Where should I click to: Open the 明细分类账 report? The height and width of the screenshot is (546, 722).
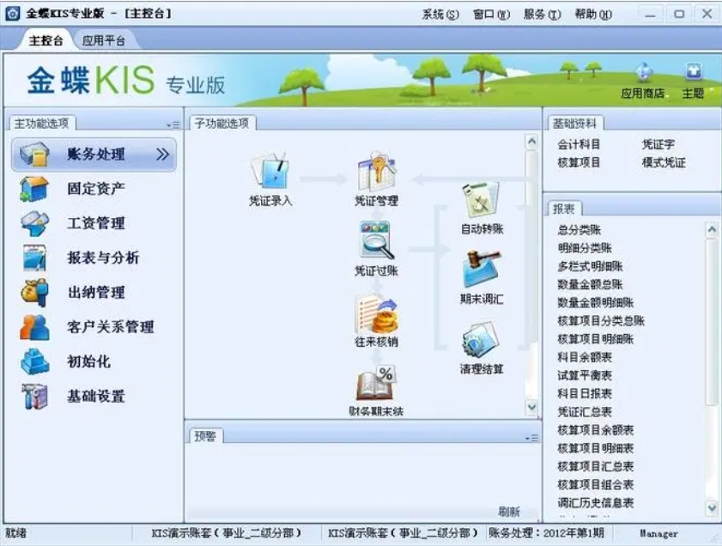coord(585,248)
